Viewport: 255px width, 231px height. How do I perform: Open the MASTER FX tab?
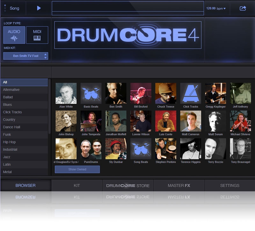[x=179, y=185]
